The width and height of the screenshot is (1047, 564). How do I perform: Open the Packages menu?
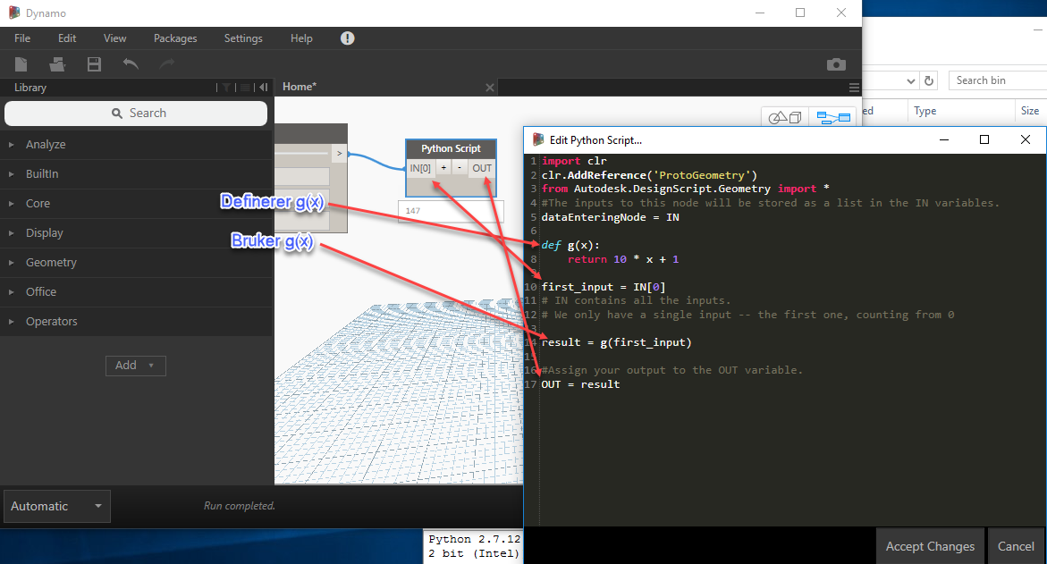(175, 38)
